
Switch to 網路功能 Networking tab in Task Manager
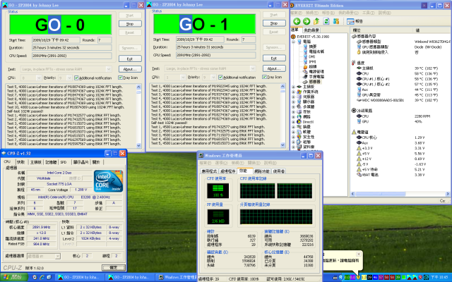click(262, 171)
